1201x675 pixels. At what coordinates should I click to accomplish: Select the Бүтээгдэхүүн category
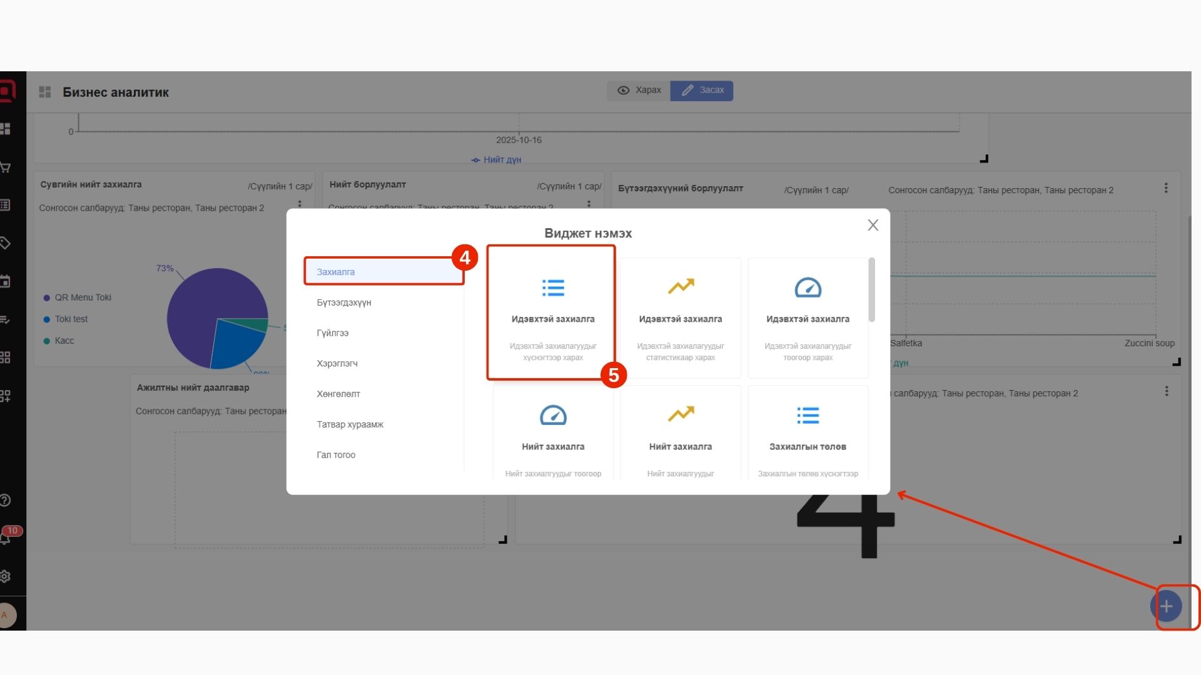(344, 302)
